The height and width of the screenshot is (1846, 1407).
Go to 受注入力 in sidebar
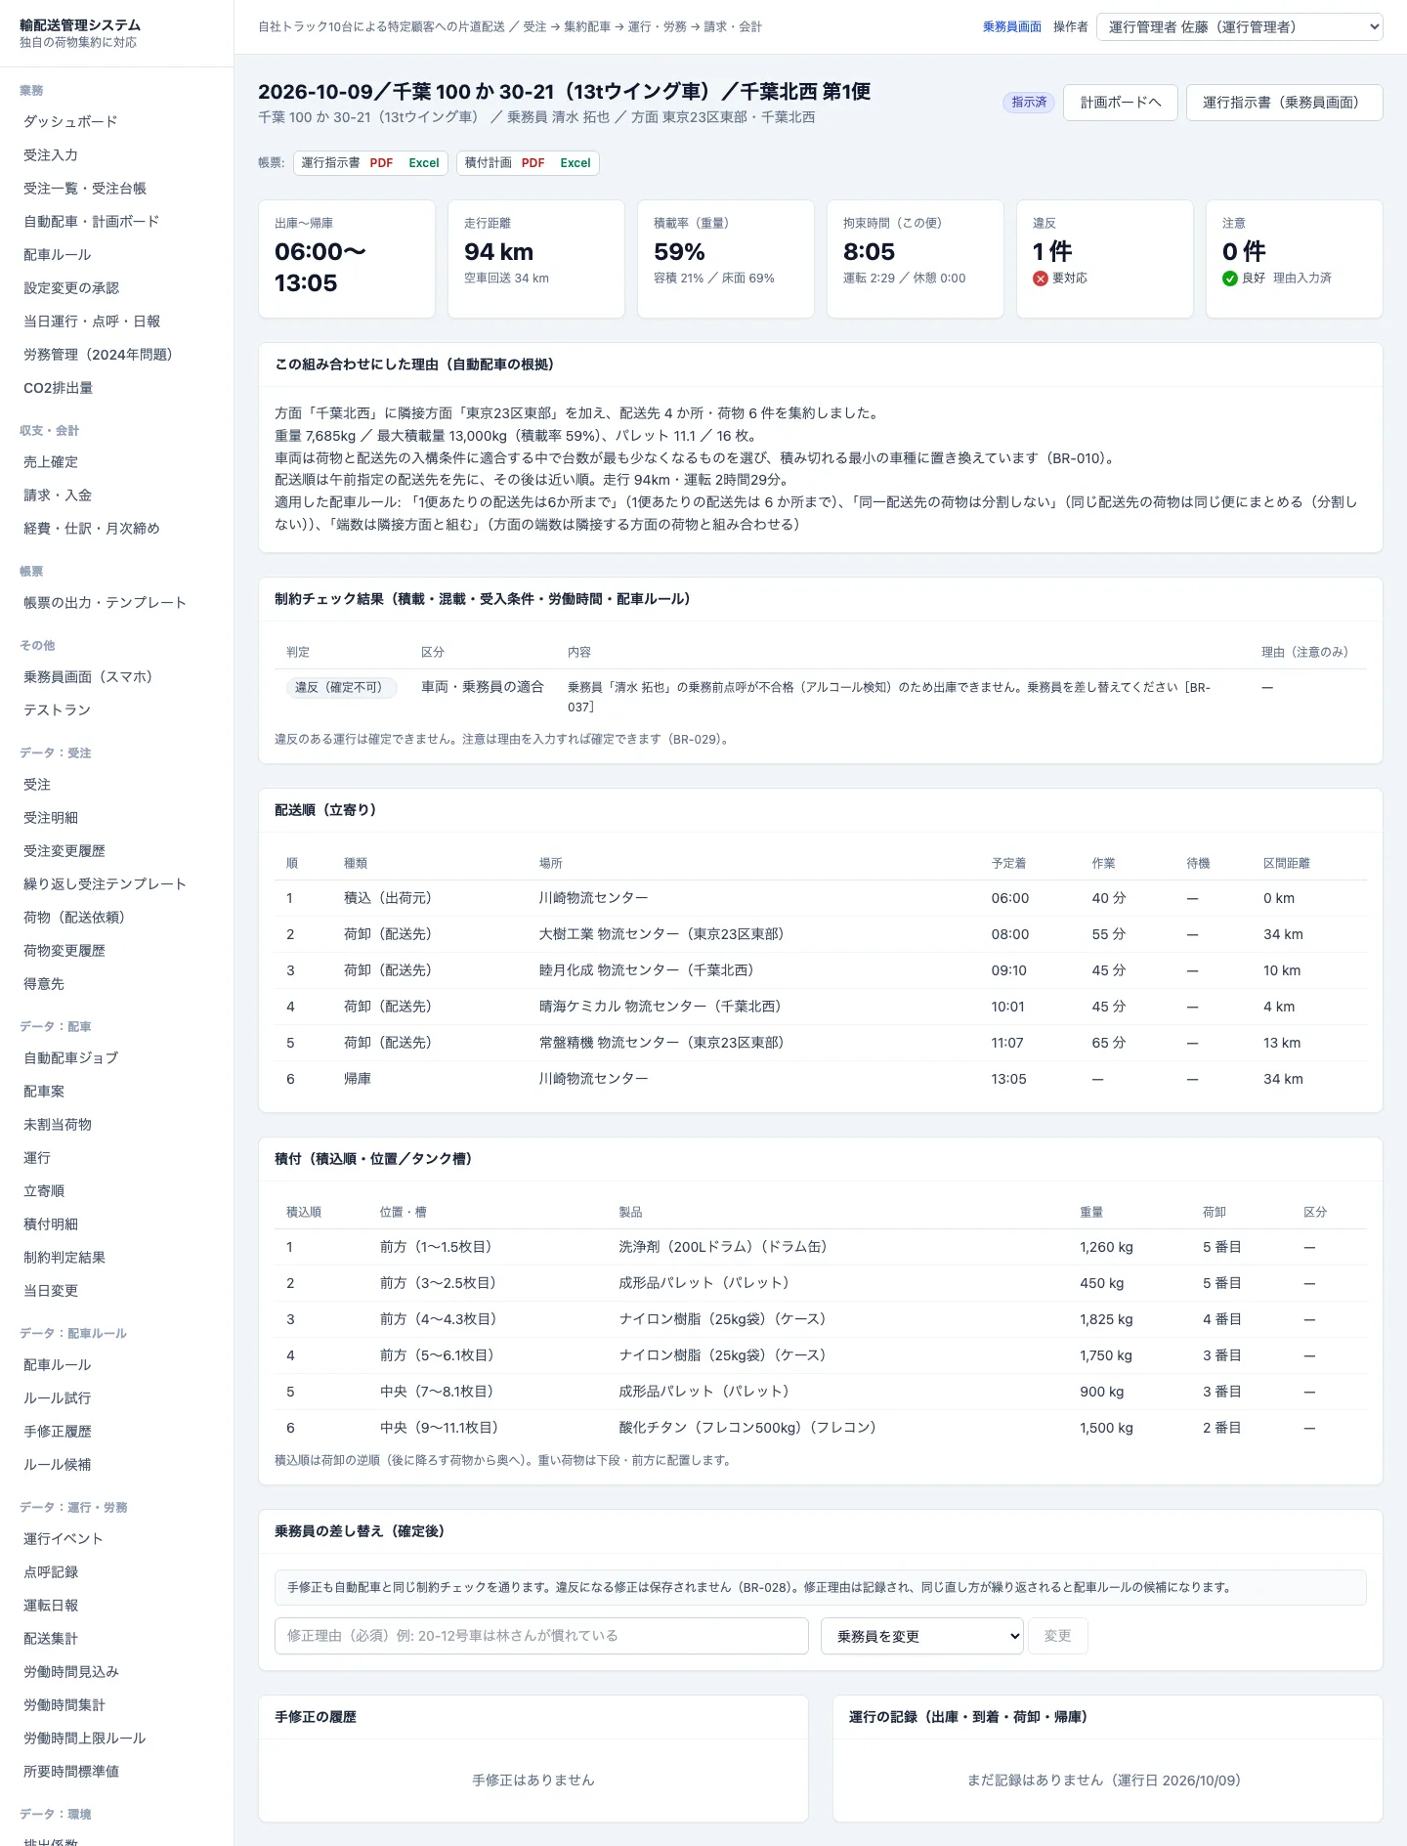(x=51, y=154)
